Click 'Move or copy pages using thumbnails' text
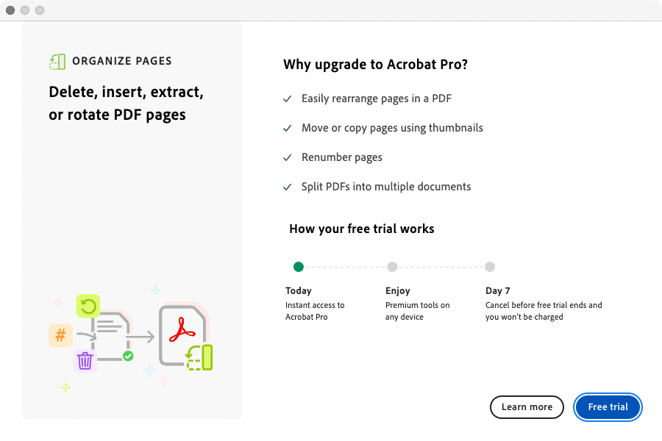This screenshot has width=662, height=441. (392, 129)
